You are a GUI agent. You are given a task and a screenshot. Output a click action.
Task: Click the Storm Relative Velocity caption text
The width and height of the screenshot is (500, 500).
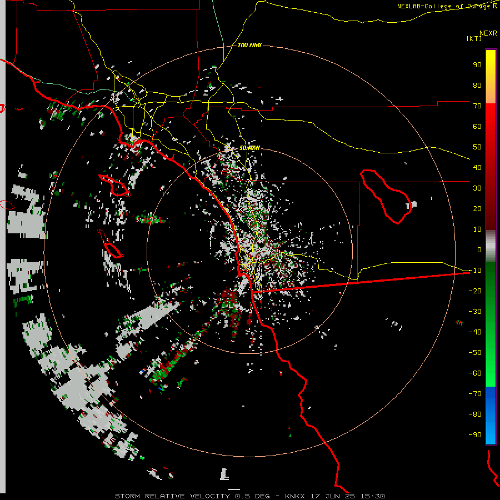point(249,496)
